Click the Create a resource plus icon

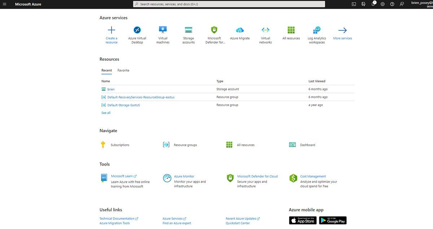(111, 30)
